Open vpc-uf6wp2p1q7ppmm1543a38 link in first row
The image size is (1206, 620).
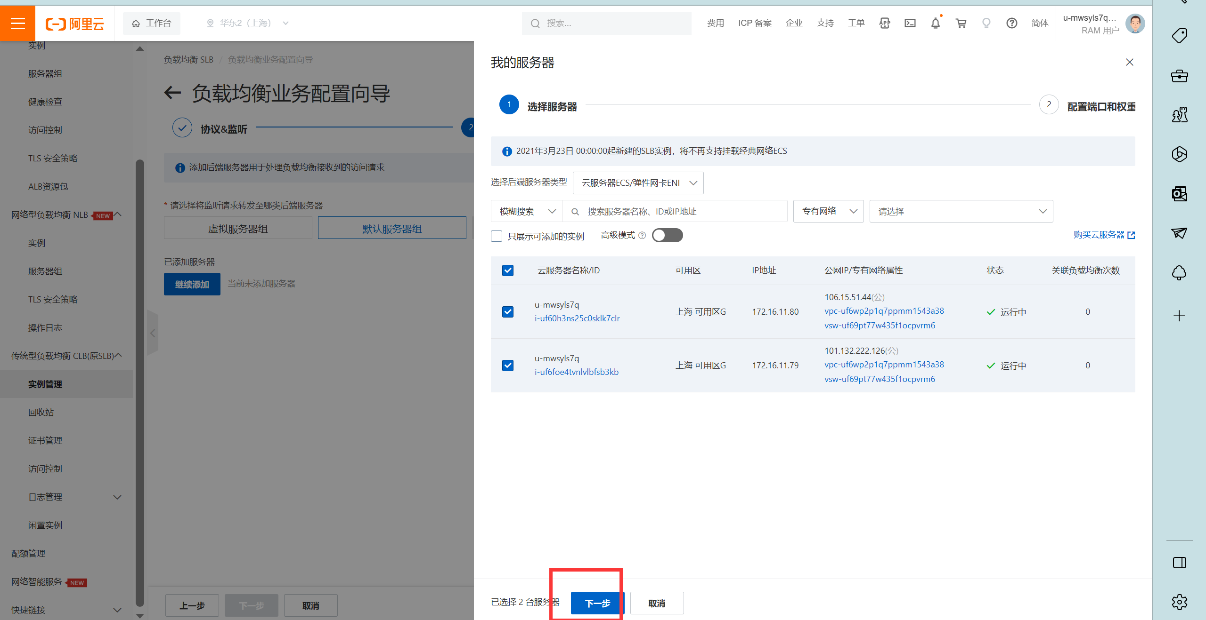884,311
